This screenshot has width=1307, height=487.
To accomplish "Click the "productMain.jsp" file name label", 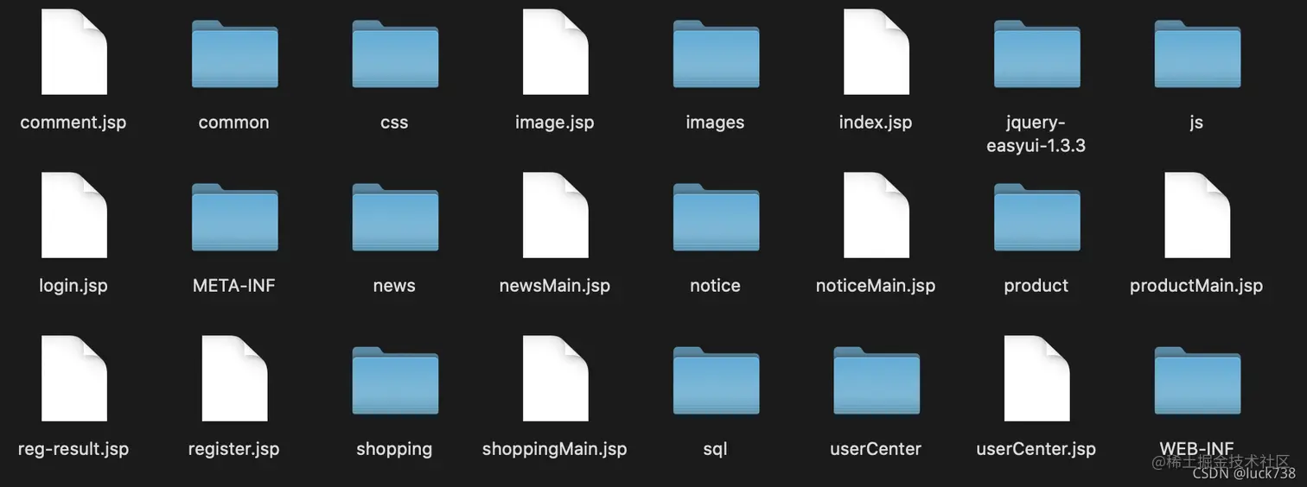I will tap(1196, 286).
